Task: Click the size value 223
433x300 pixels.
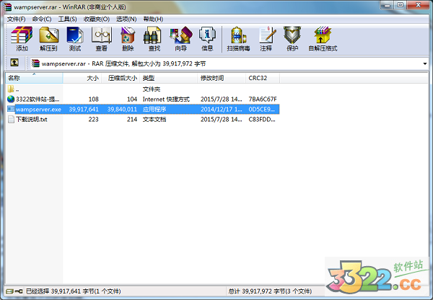Action: tap(93, 120)
